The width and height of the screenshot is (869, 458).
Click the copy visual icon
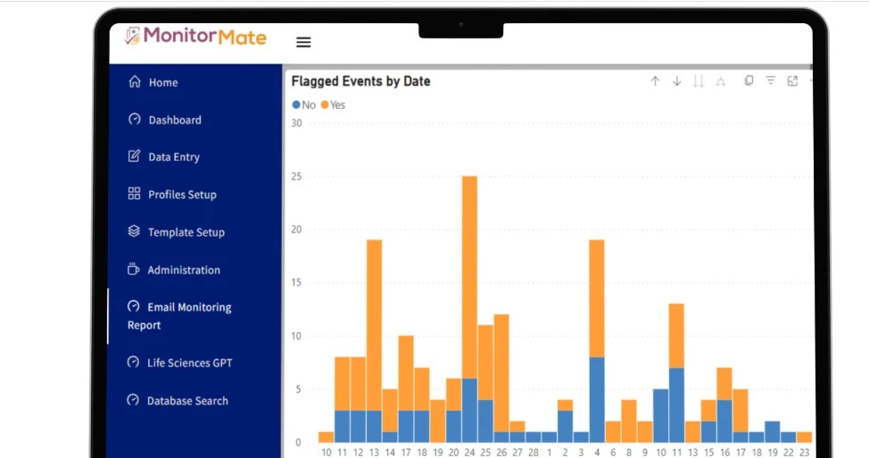[x=749, y=81]
